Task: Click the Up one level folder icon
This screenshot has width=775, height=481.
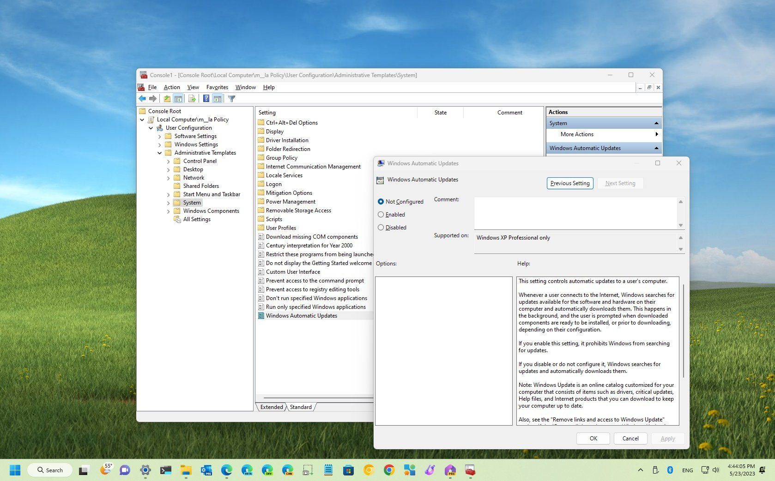Action: point(167,98)
